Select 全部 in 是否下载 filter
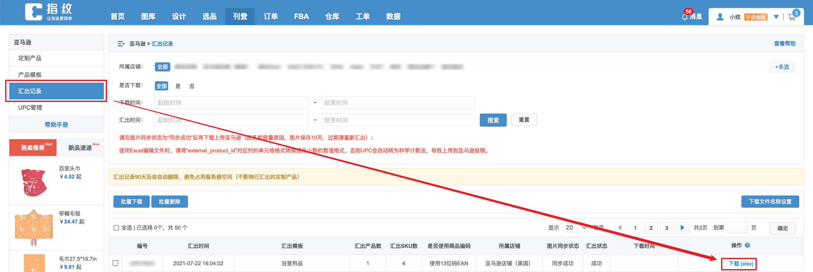813x272 pixels. click(162, 86)
